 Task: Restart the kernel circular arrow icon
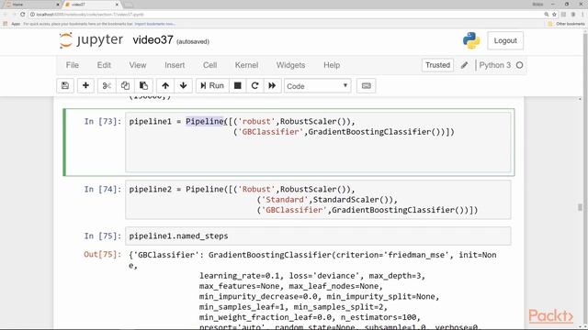pyautogui.click(x=254, y=85)
